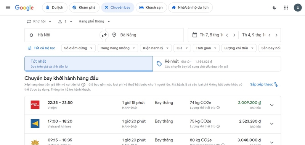Go to previous departure date
The image size is (305, 145).
coord(227,35)
